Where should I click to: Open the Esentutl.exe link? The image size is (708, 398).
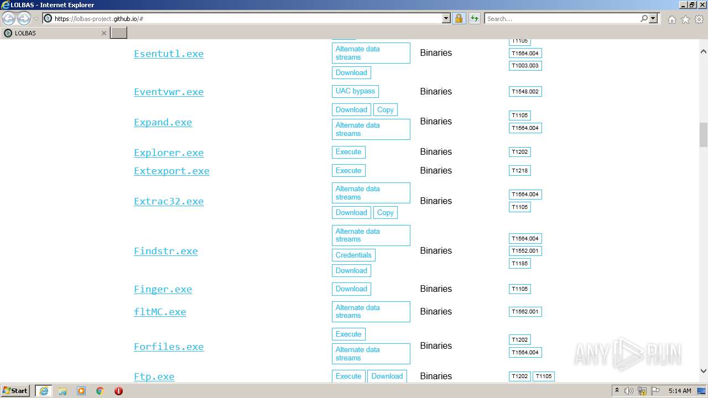tap(169, 54)
